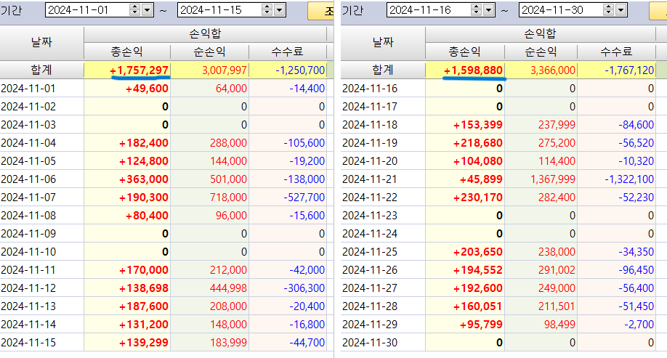667x358 pixels.
Task: Click spinner arrows on the 2024-11-16 date field
Action: click(x=477, y=9)
